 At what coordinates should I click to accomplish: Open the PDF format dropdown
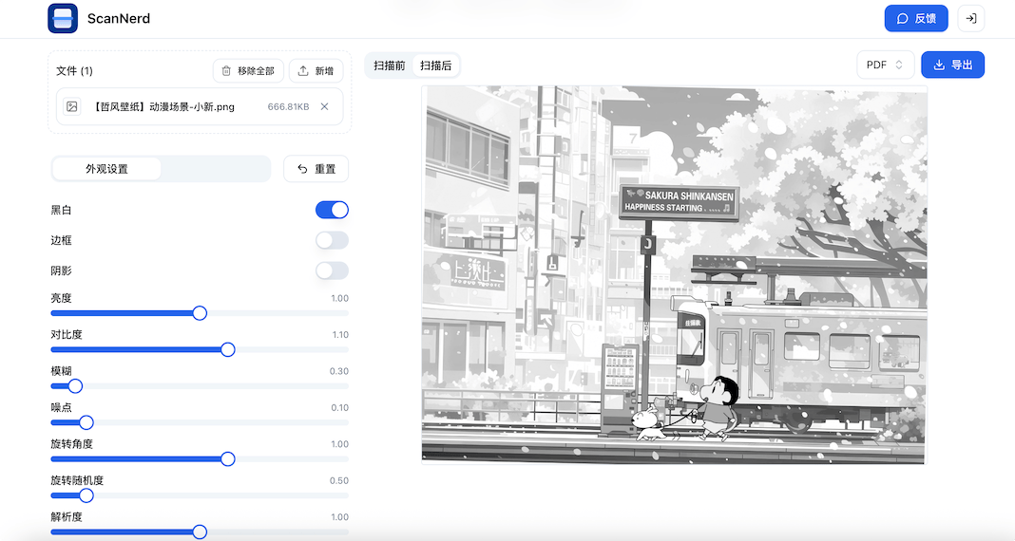[885, 65]
